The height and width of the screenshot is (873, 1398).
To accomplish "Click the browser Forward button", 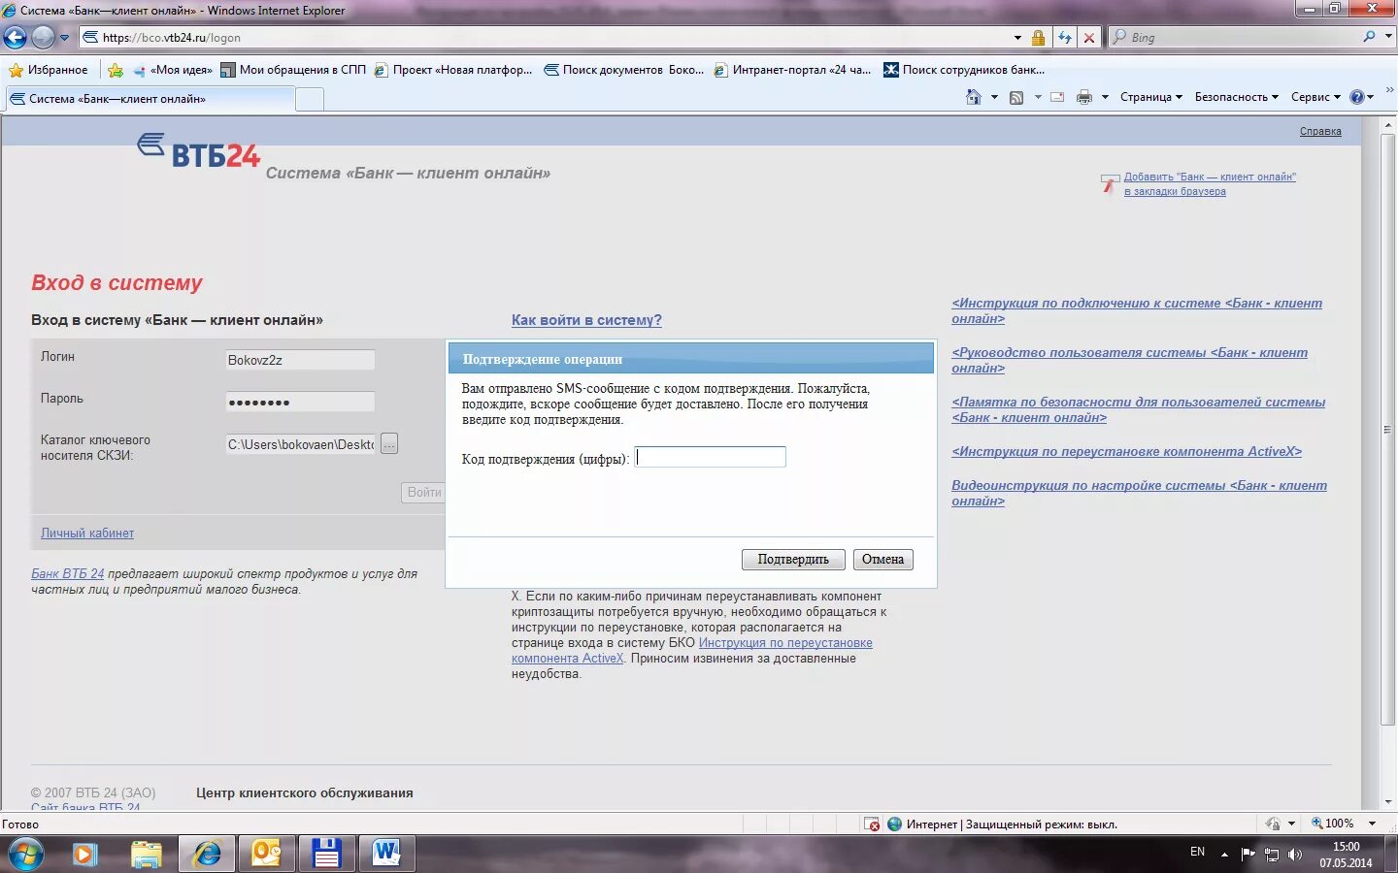I will tap(43, 37).
